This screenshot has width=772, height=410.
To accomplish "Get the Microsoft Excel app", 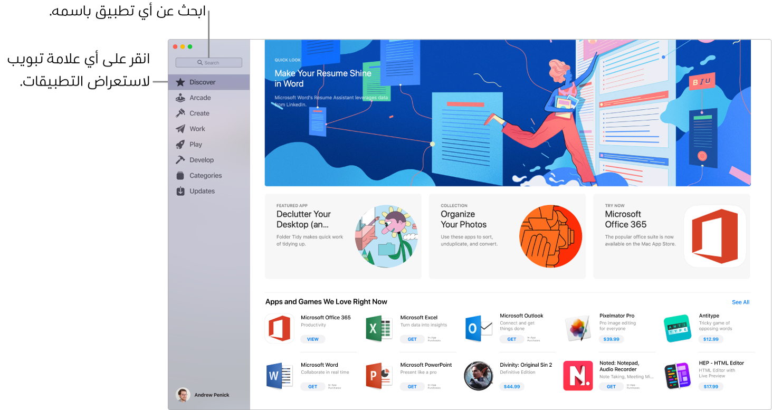I will pyautogui.click(x=412, y=339).
